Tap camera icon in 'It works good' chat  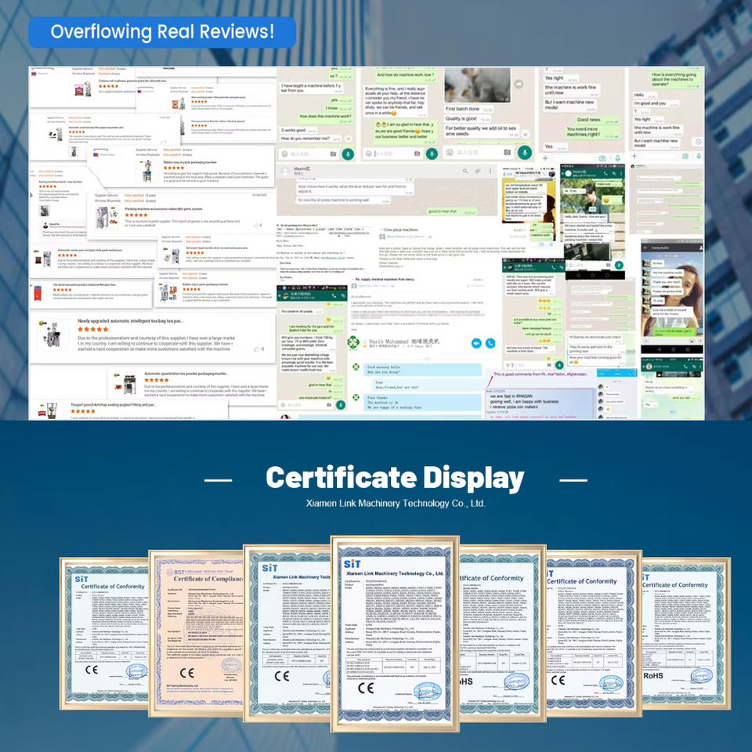(x=333, y=154)
